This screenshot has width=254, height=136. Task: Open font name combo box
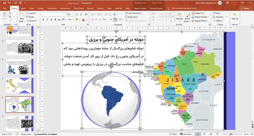coord(54,14)
